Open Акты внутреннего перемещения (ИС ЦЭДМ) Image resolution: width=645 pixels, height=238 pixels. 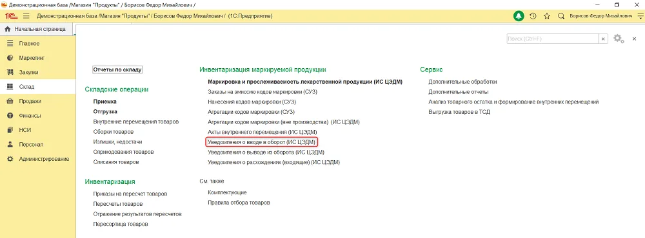(x=263, y=132)
